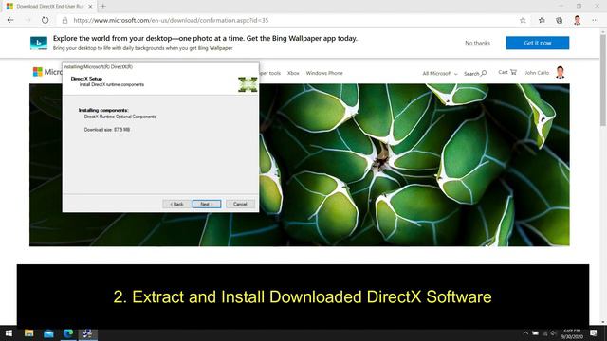Click the DirectX X logo in dialog

pos(248,84)
